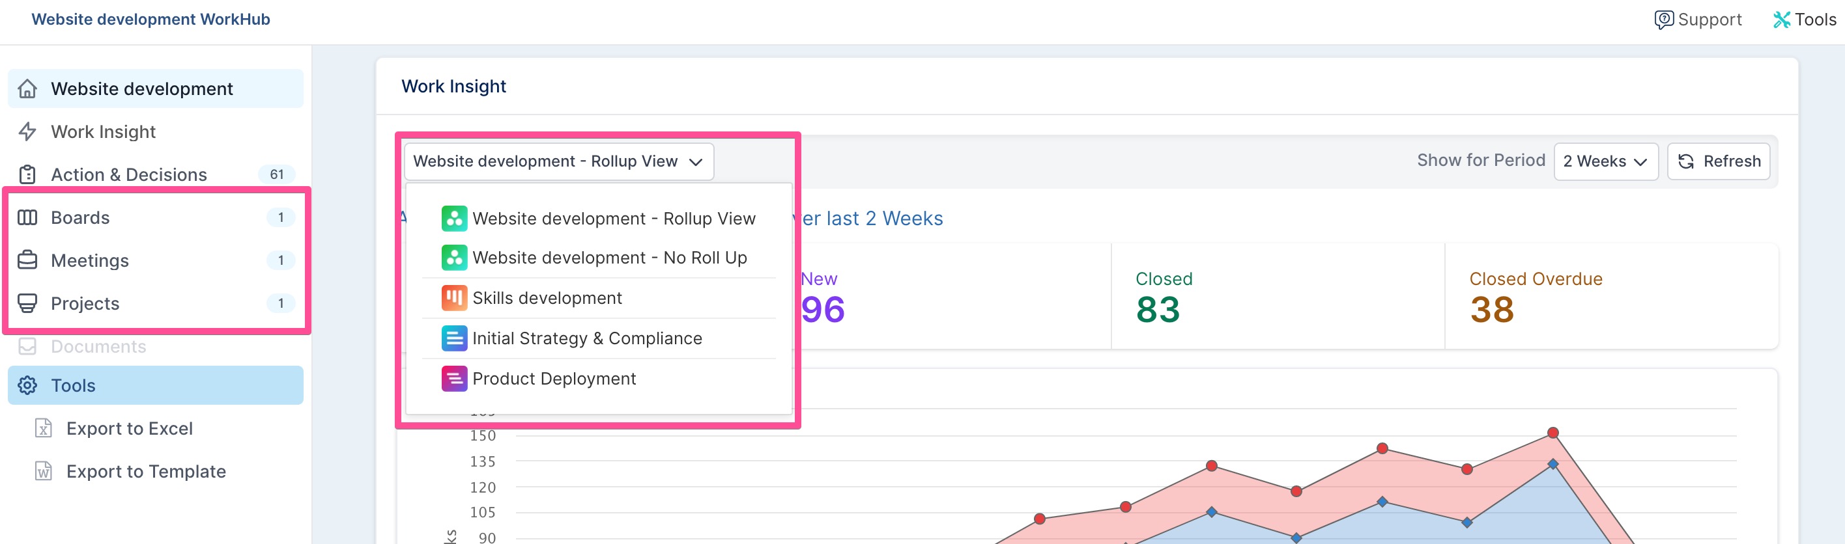Choose Website development - Rollup View option
1845x544 pixels.
coord(599,219)
